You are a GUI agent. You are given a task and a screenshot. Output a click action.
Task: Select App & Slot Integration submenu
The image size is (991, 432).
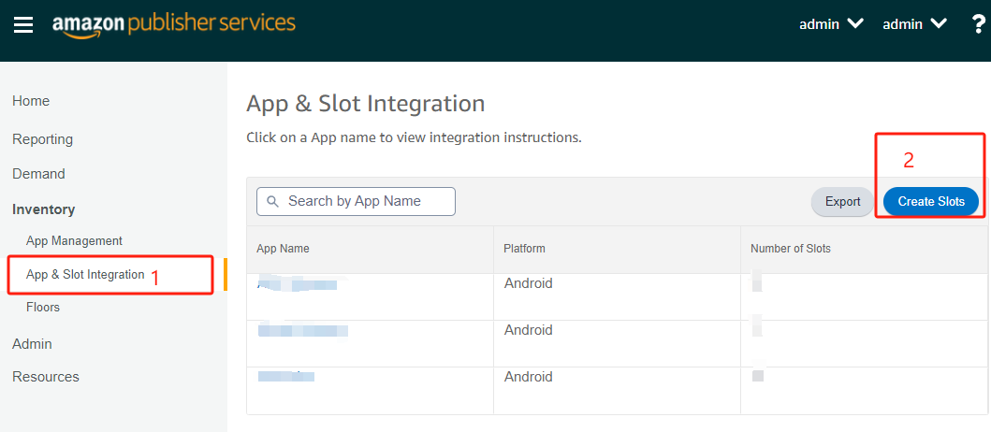(x=85, y=275)
